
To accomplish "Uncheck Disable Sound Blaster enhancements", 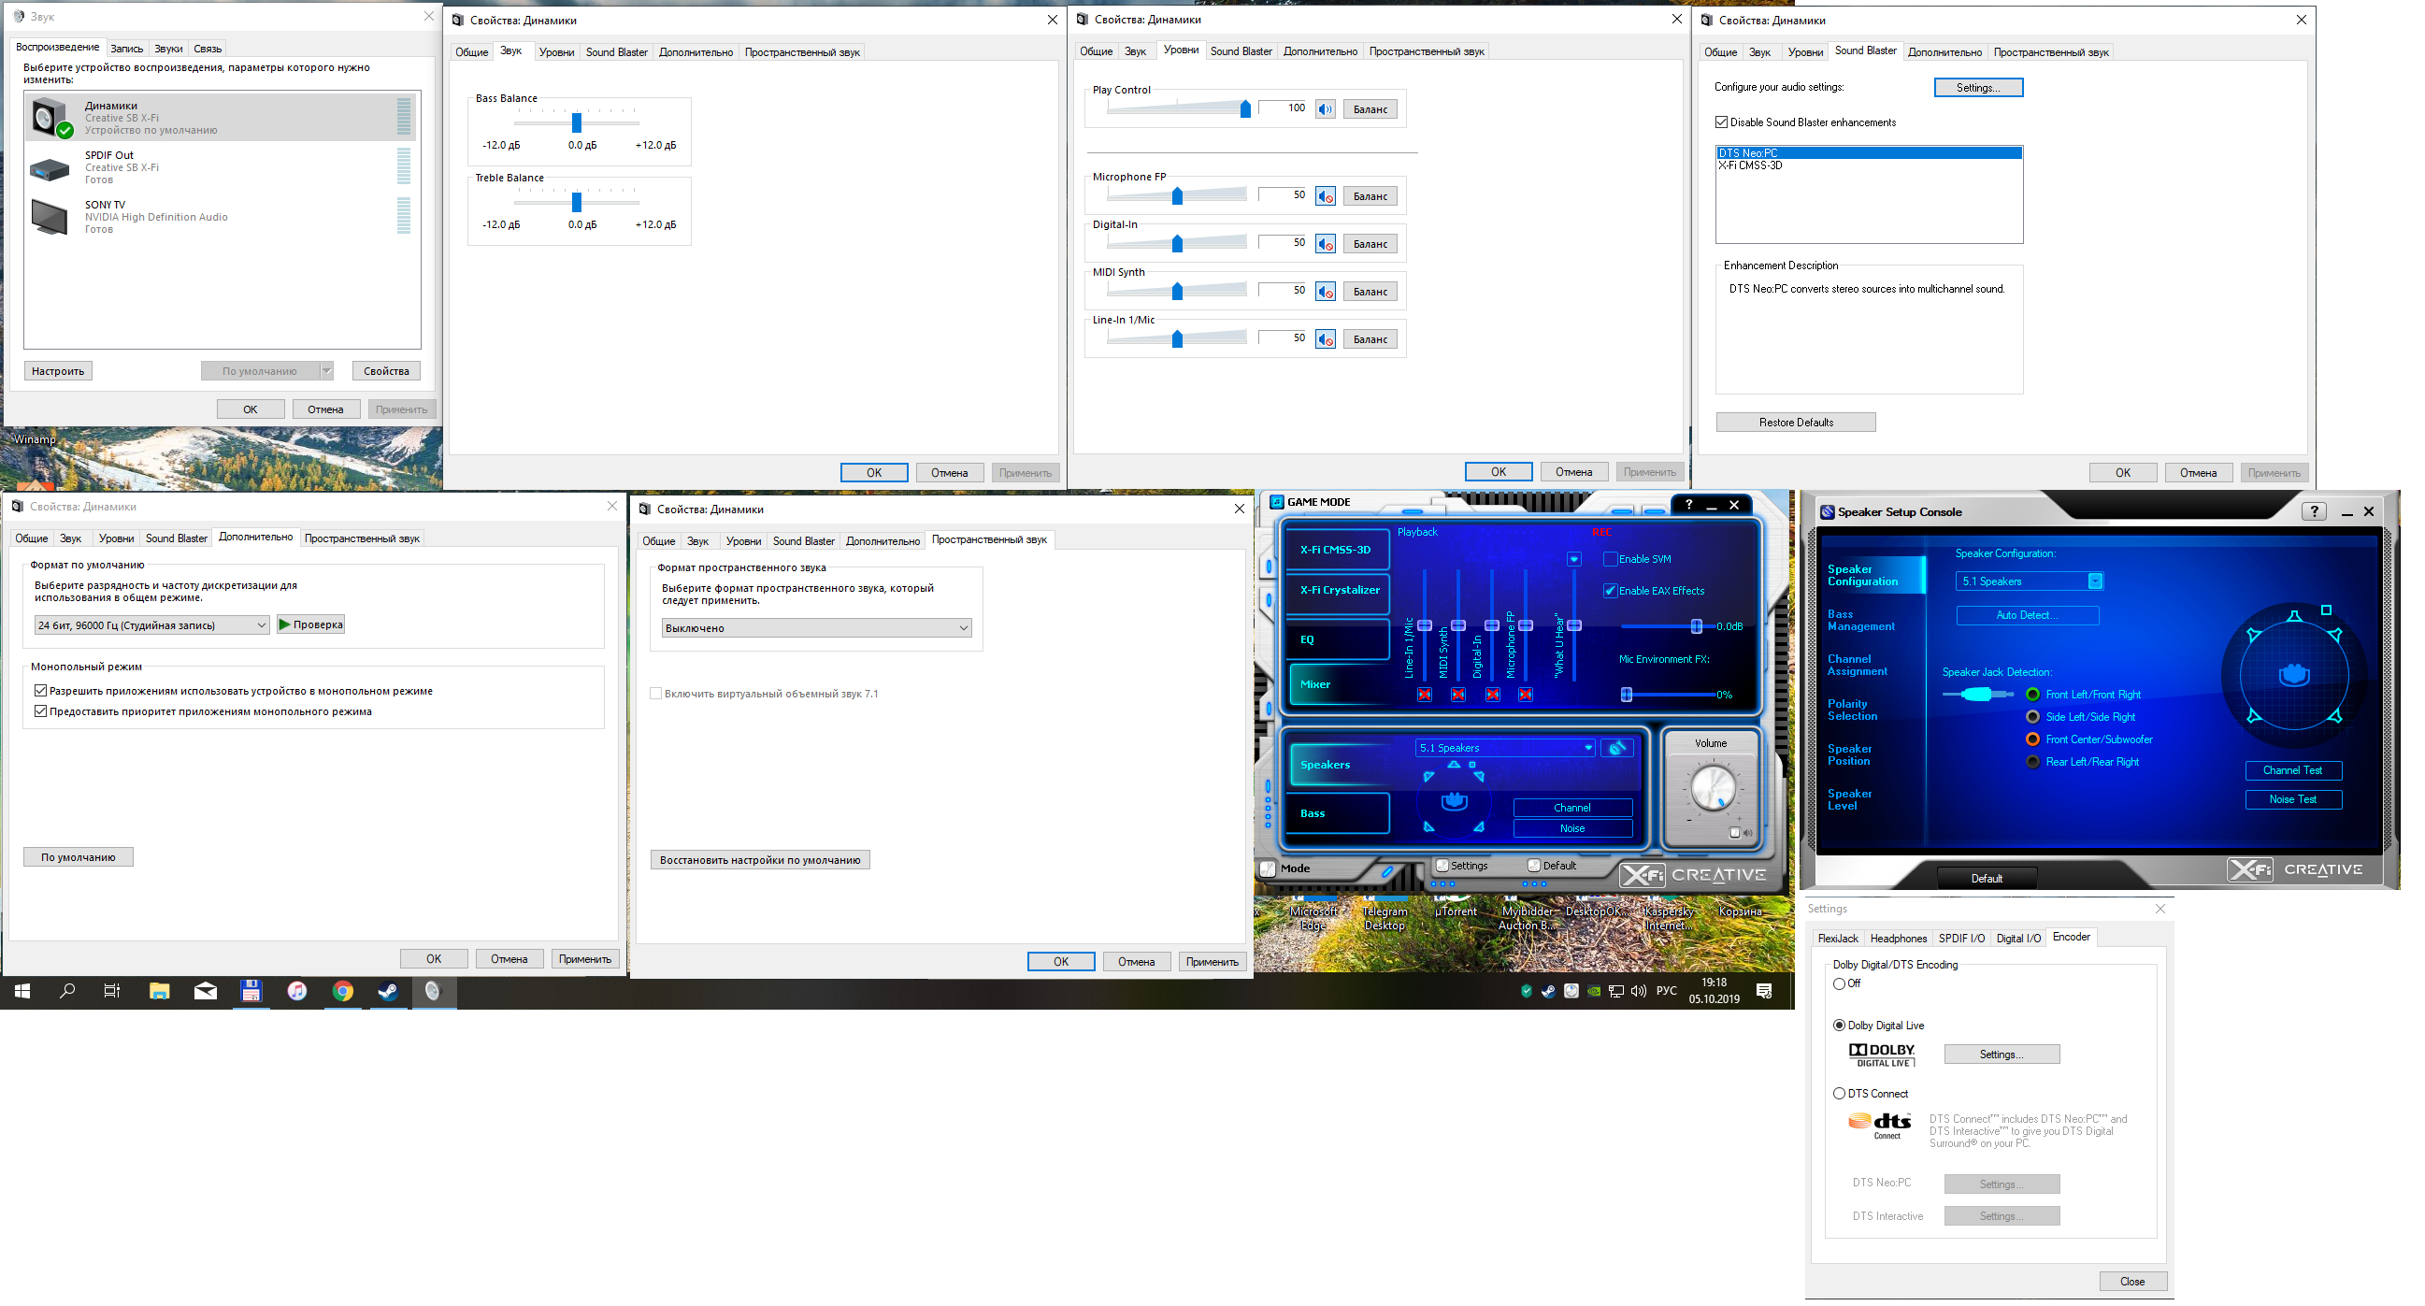I will (x=1722, y=122).
